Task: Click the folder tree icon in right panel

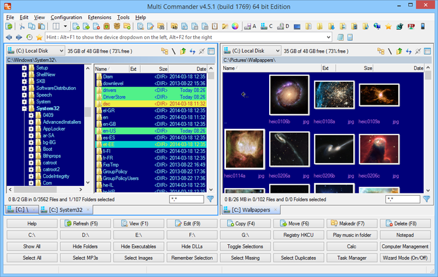Action: 380,51
